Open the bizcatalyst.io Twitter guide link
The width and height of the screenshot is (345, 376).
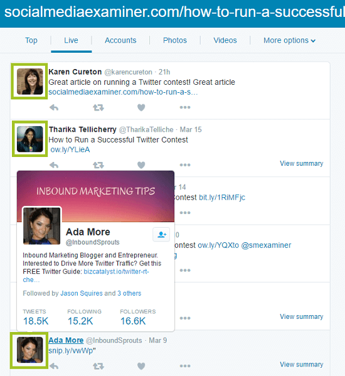pos(116,272)
